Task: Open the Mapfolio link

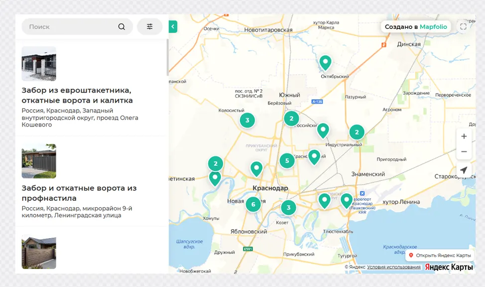Action: [433, 26]
